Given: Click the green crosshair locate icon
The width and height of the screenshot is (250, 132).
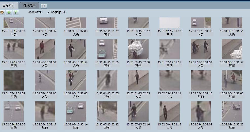Looking at the screenshot, I should click(9, 12).
